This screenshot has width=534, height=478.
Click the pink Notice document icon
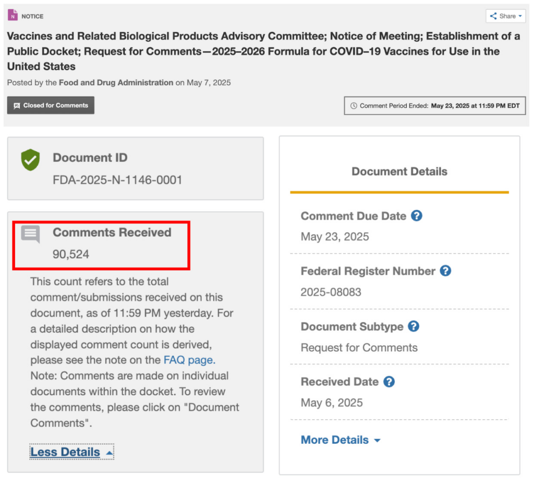pos(13,16)
